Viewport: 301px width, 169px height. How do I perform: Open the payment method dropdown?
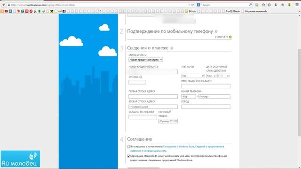[145, 60]
